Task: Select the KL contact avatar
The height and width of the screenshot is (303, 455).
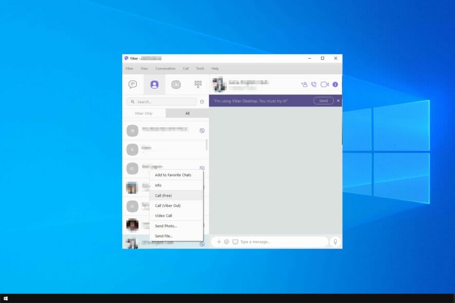Action: [132, 168]
